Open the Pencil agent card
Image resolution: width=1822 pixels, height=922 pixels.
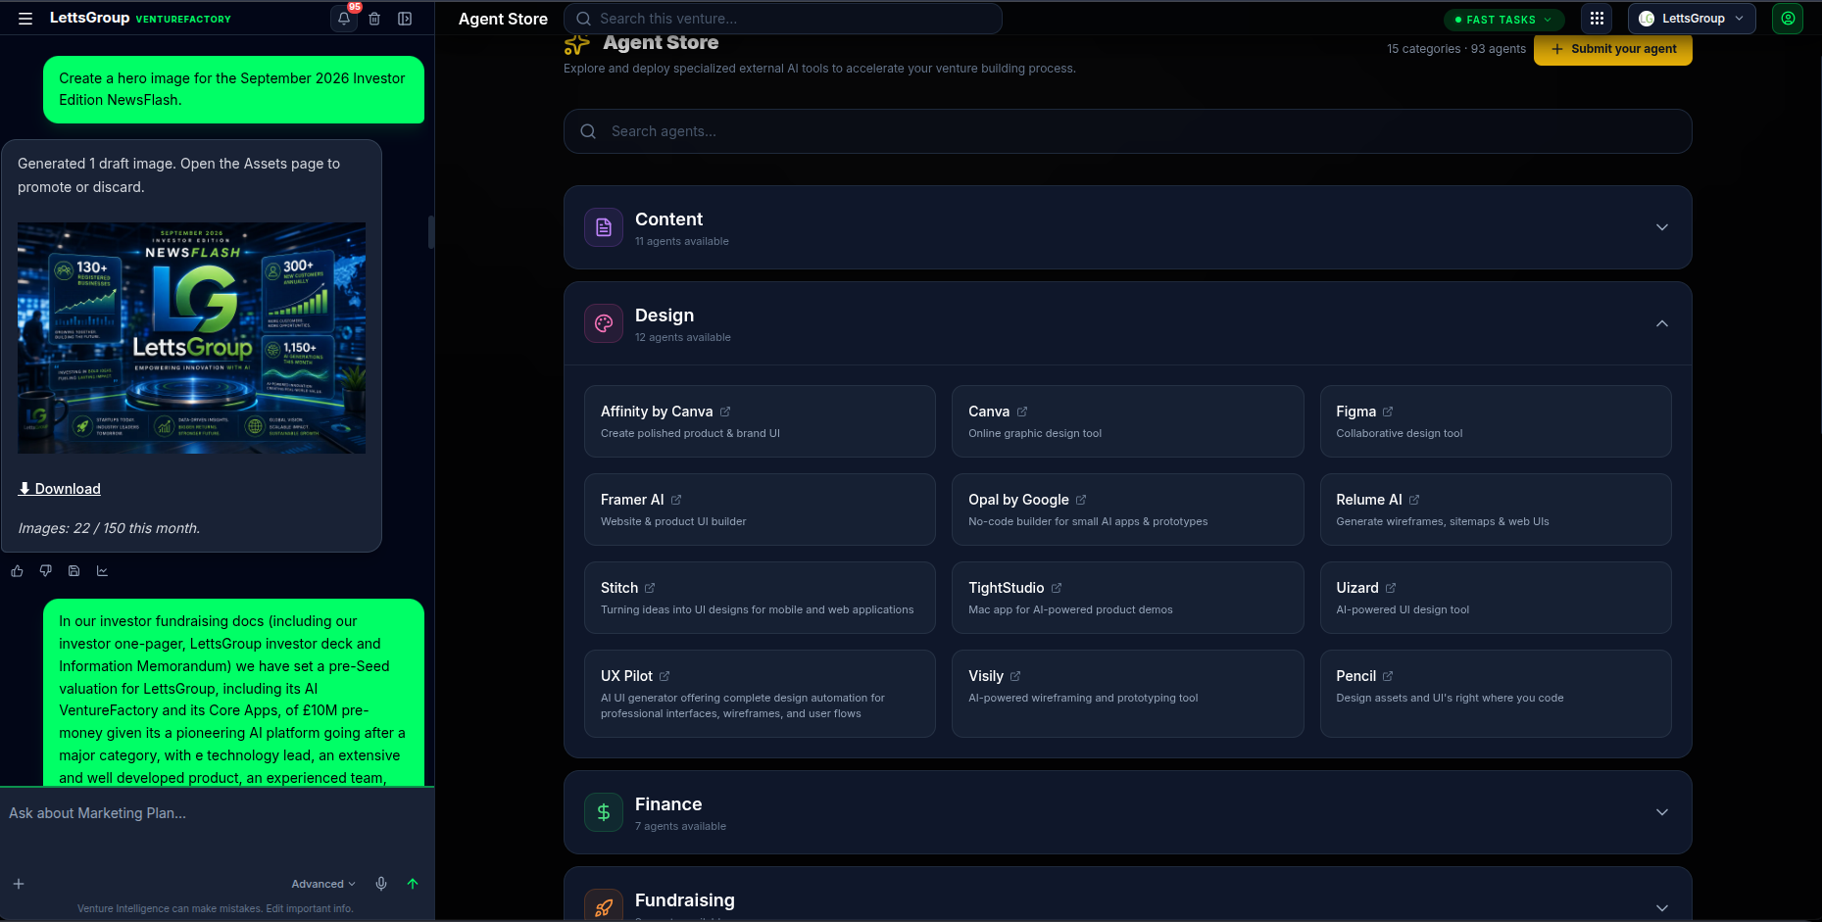click(1496, 694)
